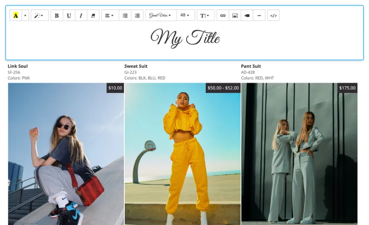Click the SF-256 style code

pos(14,72)
